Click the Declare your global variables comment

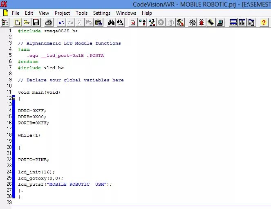[71, 80]
